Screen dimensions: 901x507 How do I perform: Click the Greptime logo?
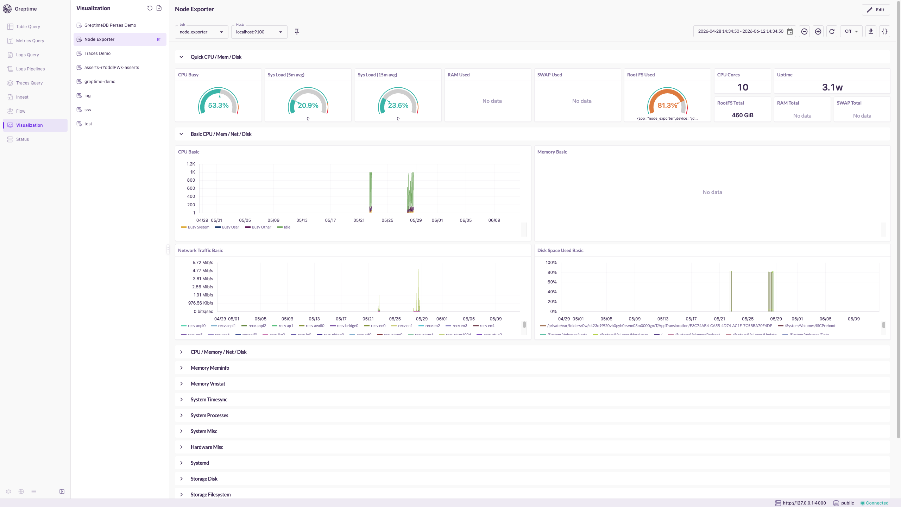7,9
